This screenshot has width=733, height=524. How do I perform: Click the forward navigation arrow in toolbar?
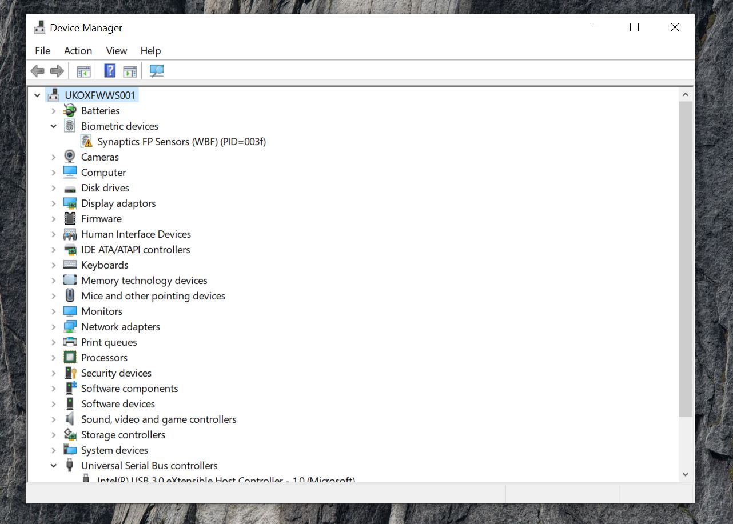point(56,70)
